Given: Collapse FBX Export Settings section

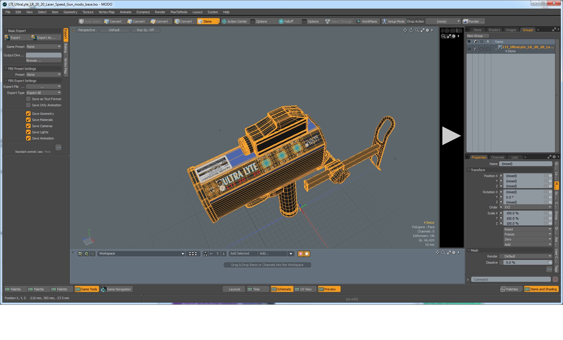Looking at the screenshot, I should [x=6, y=81].
